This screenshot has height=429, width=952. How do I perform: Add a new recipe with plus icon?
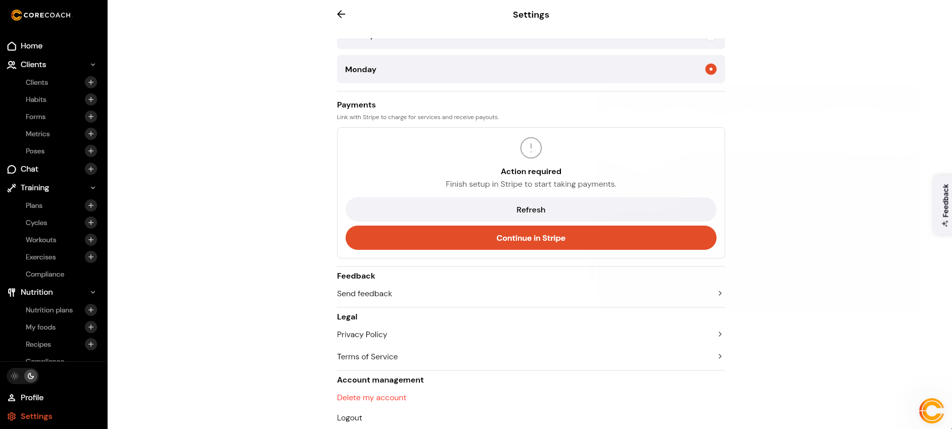coord(91,344)
